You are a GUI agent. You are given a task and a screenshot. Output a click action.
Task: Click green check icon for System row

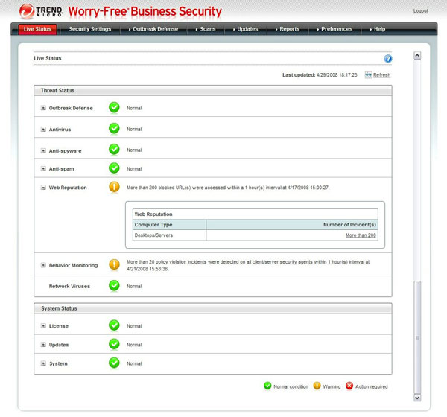pyautogui.click(x=114, y=363)
